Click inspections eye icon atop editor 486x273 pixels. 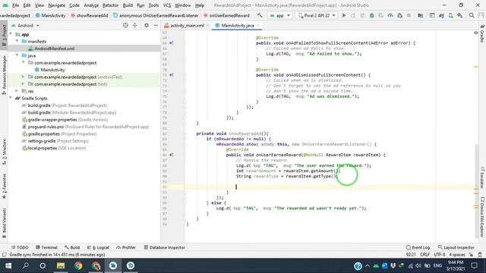[476, 33]
